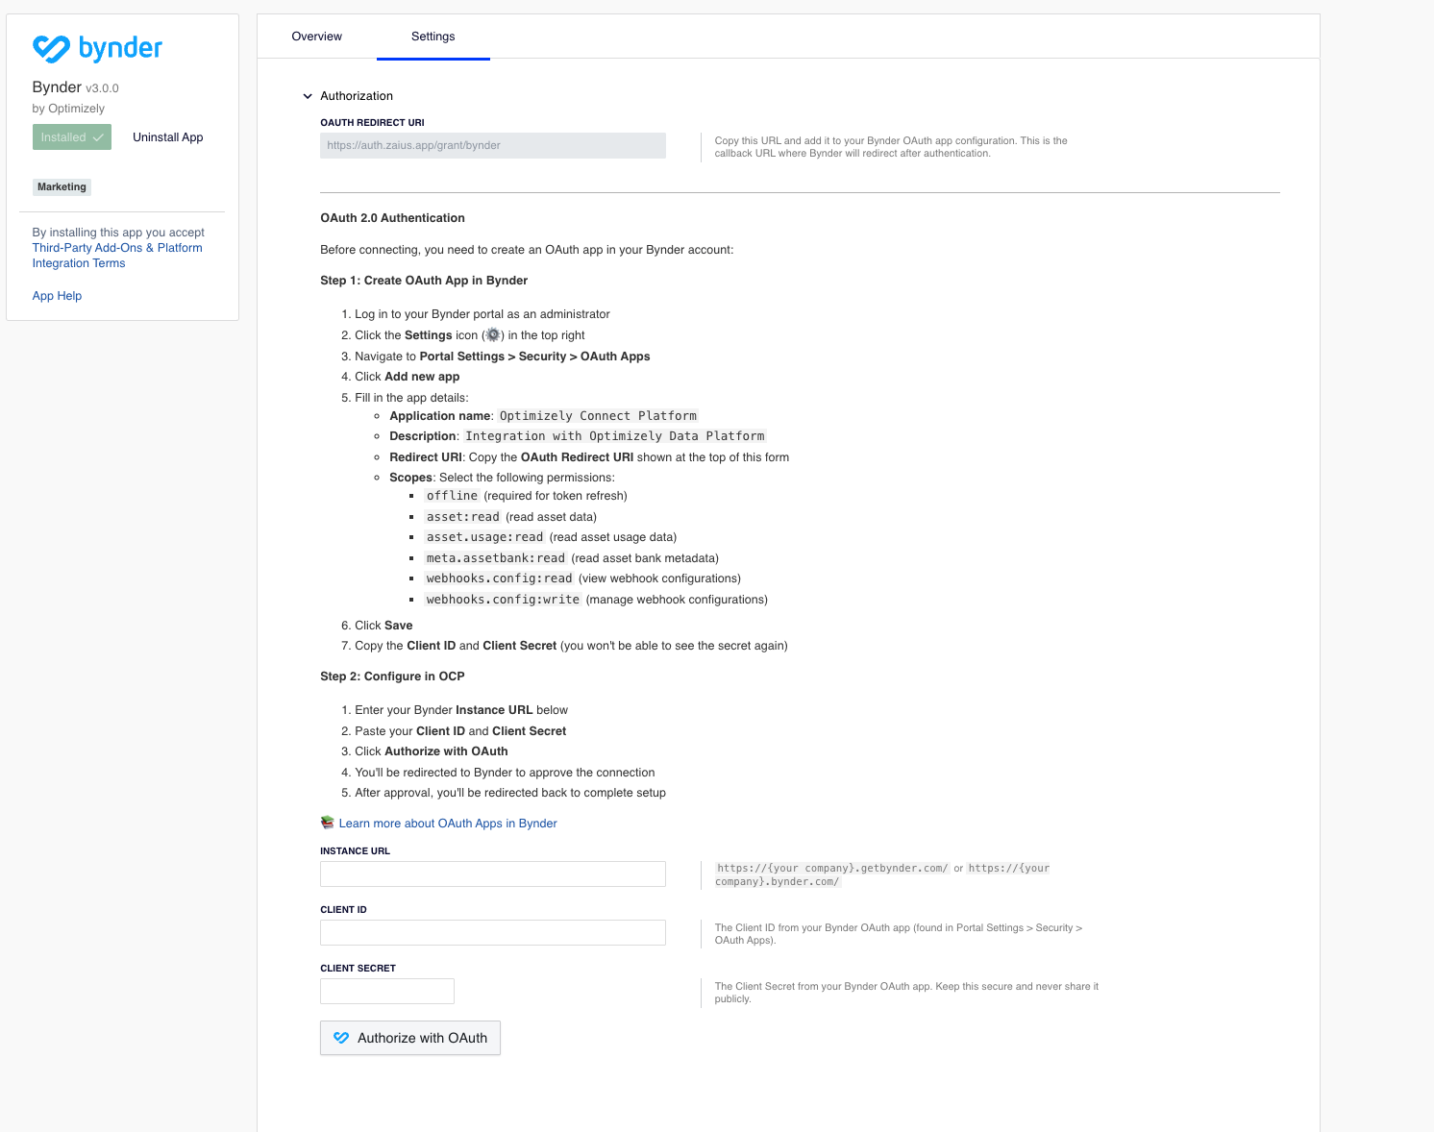Select the Client Secret input box

click(x=386, y=991)
